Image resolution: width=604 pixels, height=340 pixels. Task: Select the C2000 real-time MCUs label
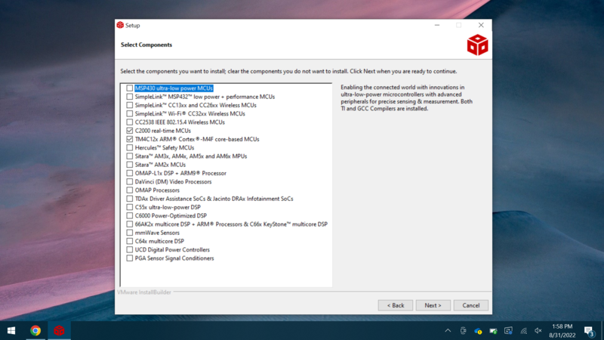pyautogui.click(x=162, y=131)
